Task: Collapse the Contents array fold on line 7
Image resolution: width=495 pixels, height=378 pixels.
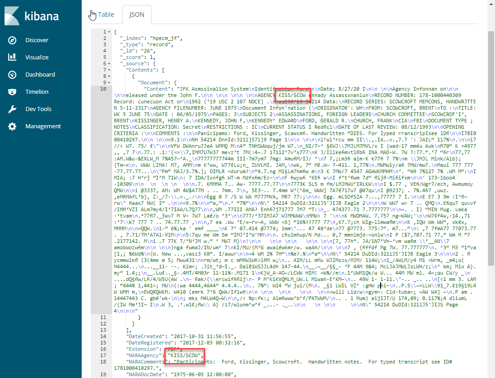Action: point(109,70)
